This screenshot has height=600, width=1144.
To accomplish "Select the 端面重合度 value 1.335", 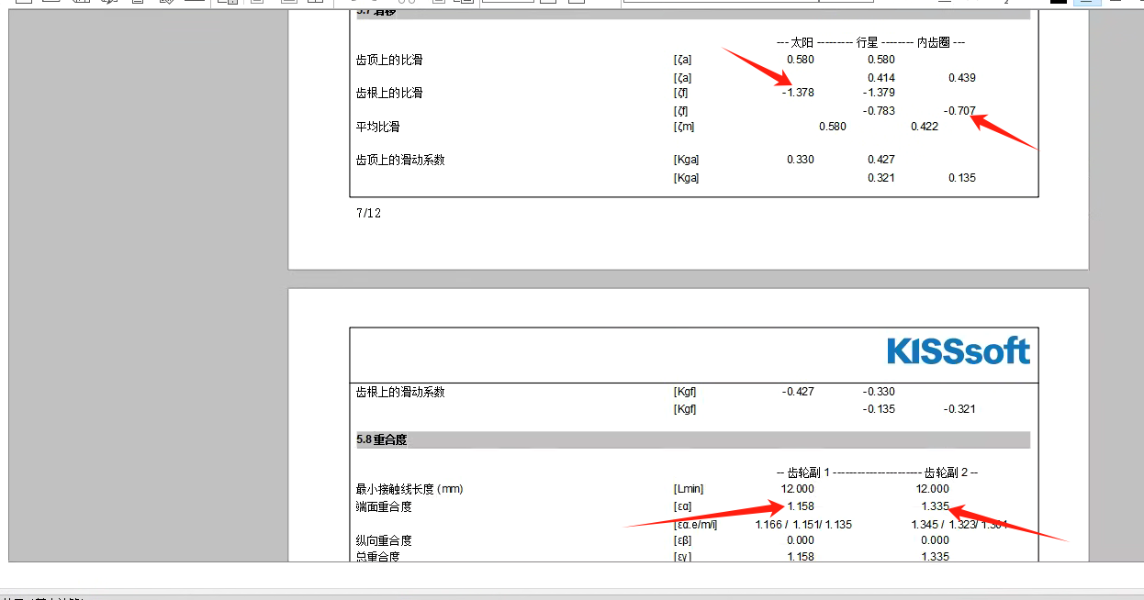I will click(x=935, y=506).
